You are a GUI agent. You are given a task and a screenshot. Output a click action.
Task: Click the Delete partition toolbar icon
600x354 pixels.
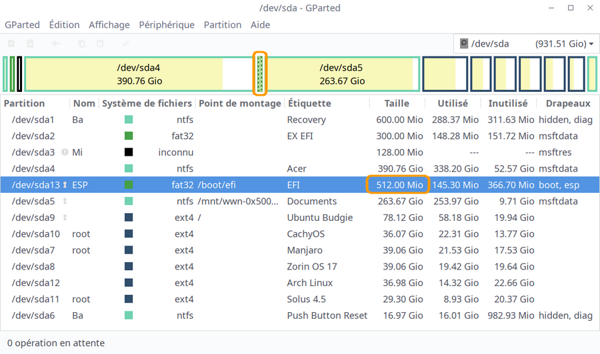tap(31, 44)
